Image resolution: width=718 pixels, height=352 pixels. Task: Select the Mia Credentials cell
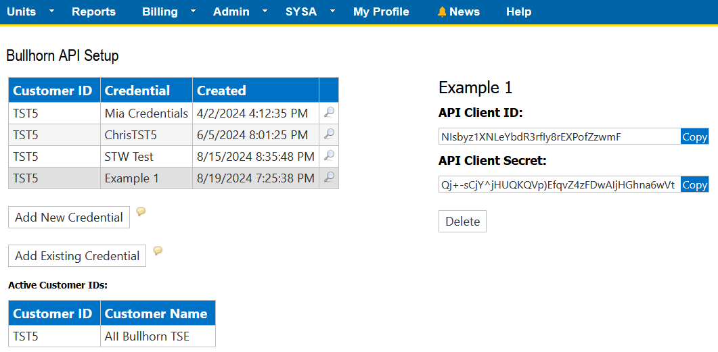pyautogui.click(x=147, y=113)
